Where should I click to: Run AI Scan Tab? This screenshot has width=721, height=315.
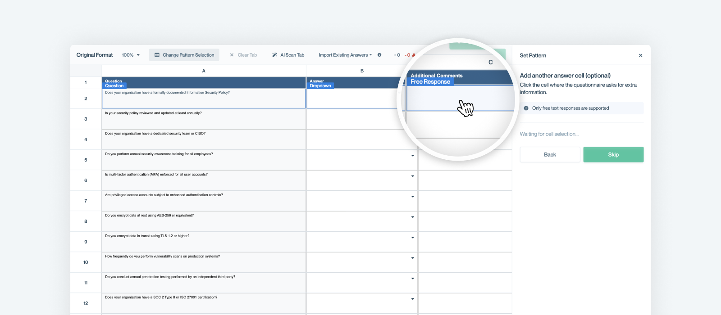click(x=288, y=55)
